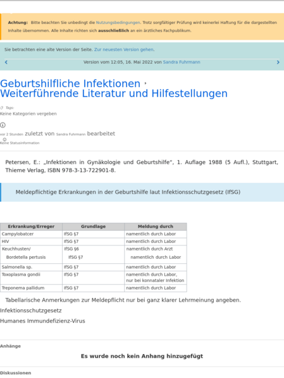Click the info icon above edit details
The height and width of the screenshot is (378, 284).
coord(3,125)
